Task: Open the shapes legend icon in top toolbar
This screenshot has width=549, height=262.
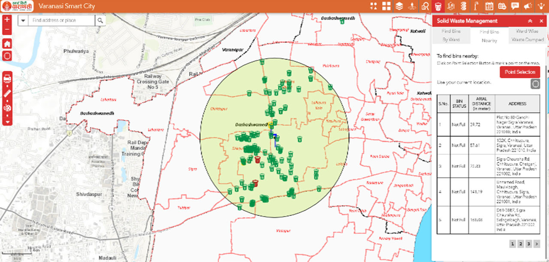Action: tap(374, 6)
